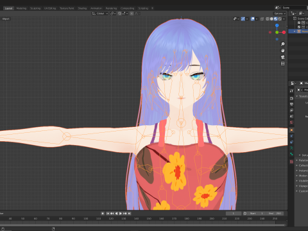
Task: Add a new workspace with plus button
Action: pyautogui.click(x=153, y=8)
